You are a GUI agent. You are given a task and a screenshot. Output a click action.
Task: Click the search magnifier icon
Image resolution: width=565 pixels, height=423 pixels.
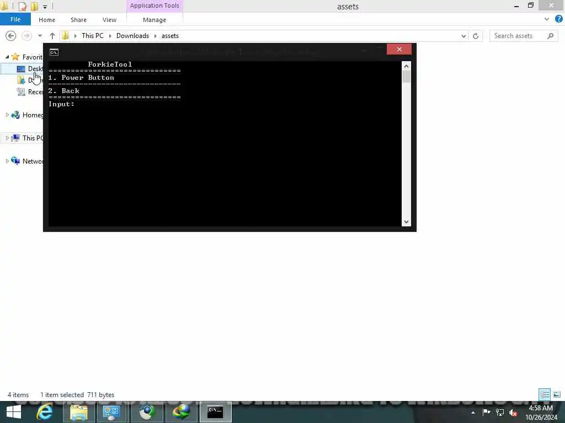click(550, 36)
